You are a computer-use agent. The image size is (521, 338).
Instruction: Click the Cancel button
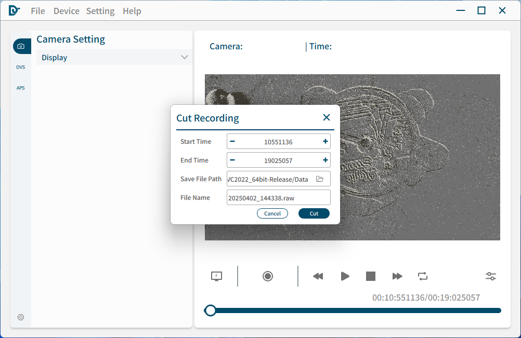[272, 213]
